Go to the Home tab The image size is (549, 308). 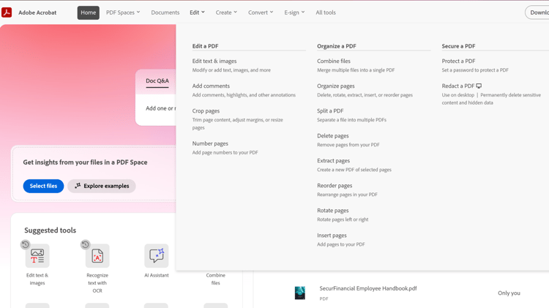(89, 12)
